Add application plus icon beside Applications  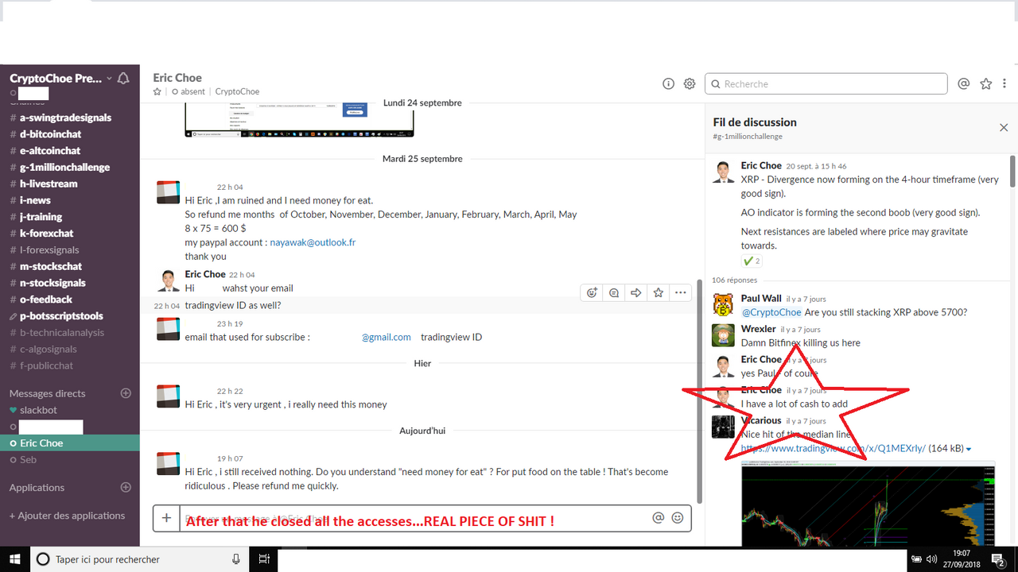(x=125, y=487)
